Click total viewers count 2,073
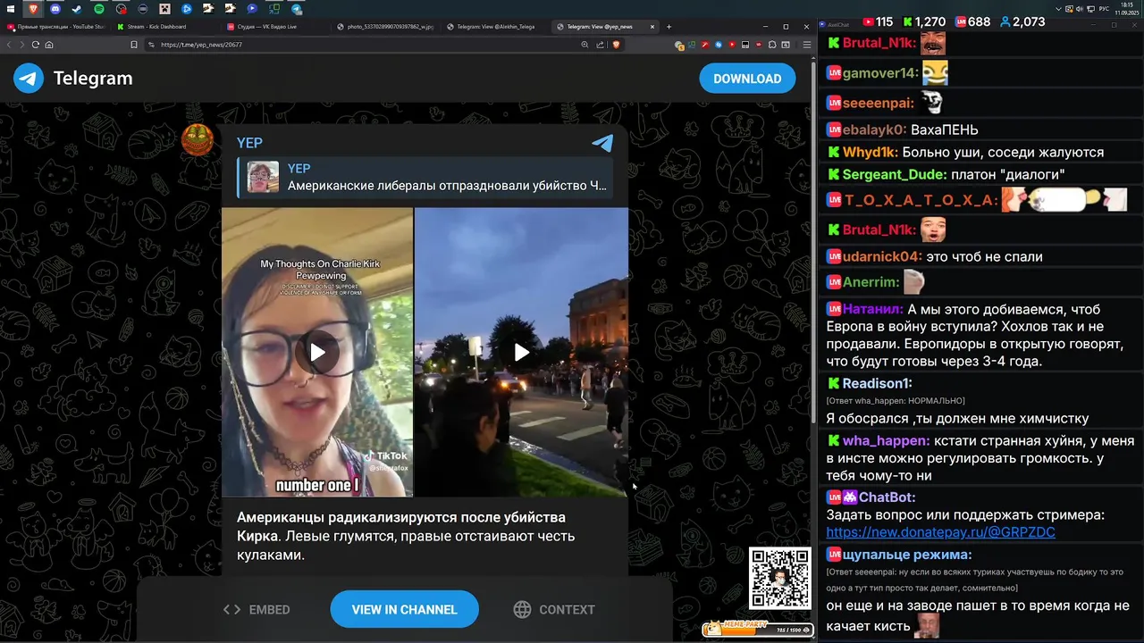Viewport: 1144px width, 643px height. click(1023, 21)
